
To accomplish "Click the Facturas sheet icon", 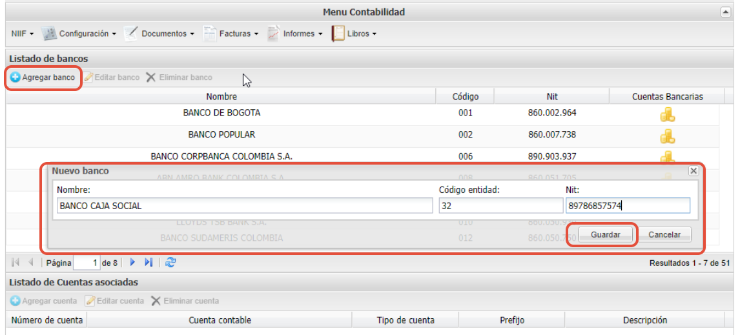I will click(209, 34).
